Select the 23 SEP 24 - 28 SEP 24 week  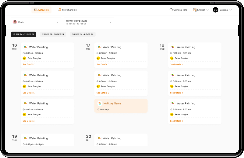click(53, 34)
